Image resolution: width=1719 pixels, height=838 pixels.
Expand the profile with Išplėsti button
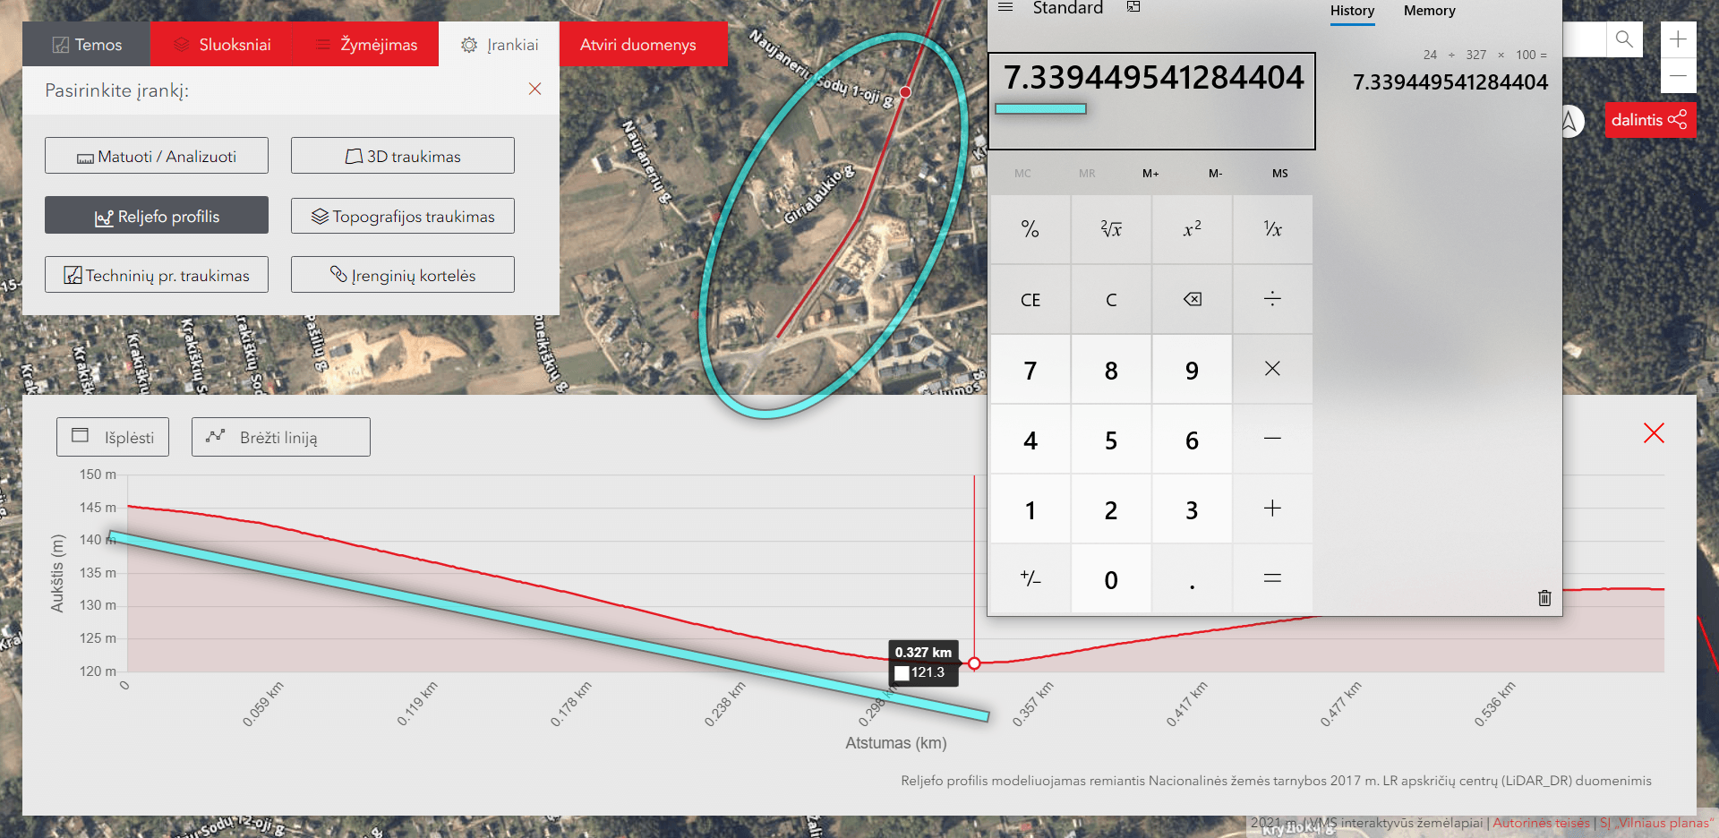tap(113, 437)
